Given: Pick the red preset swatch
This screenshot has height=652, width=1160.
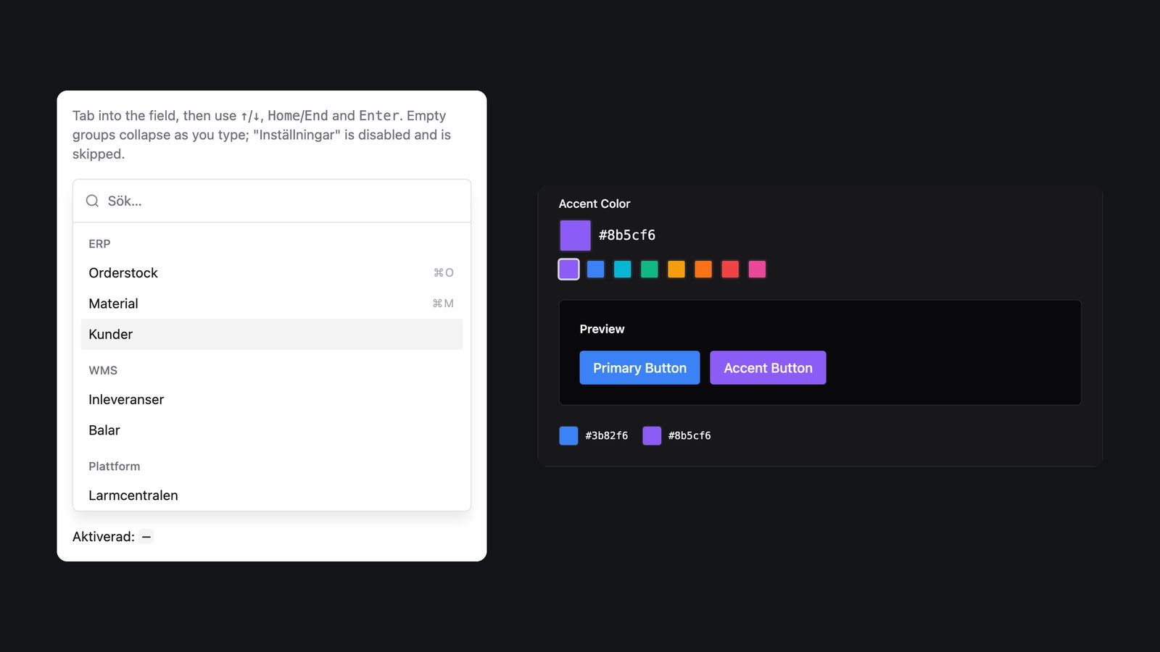Looking at the screenshot, I should (x=730, y=269).
